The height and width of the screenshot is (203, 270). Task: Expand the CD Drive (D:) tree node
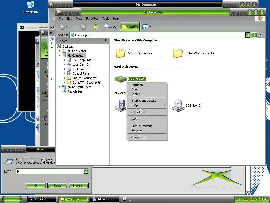pyautogui.click(x=65, y=69)
